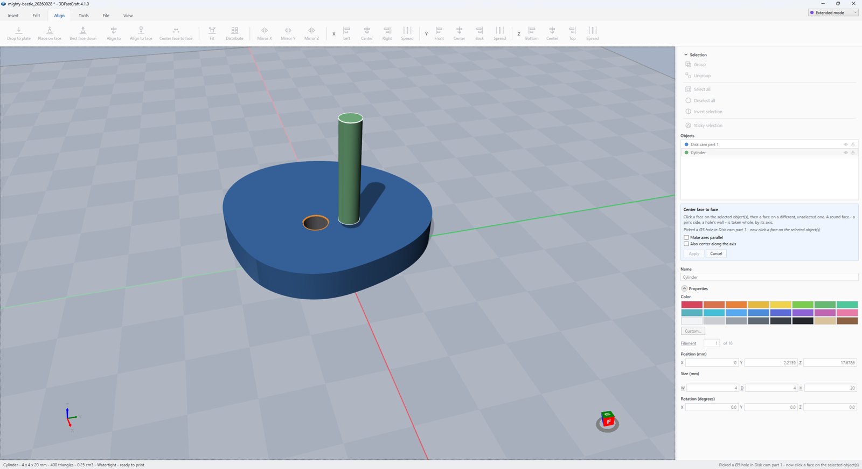Screen dimensions: 862x469
Task: Lock the Cylinder object
Action: click(853, 153)
